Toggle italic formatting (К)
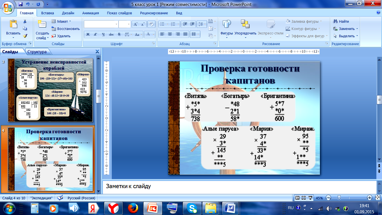Image resolution: width=382 pixels, height=215 pixels. (95, 34)
